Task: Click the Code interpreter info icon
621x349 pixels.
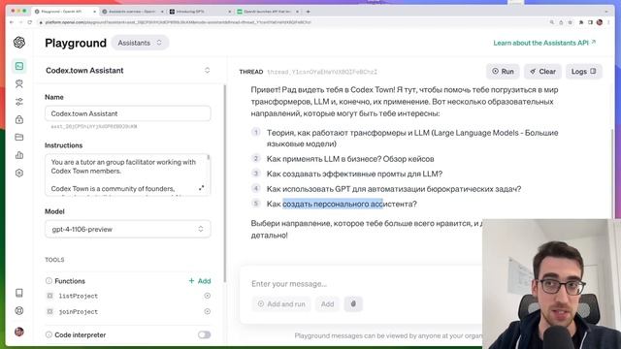Action: pyautogui.click(x=49, y=334)
